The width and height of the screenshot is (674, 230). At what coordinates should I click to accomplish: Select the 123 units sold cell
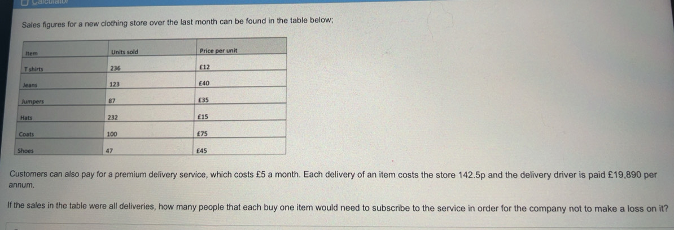click(114, 84)
